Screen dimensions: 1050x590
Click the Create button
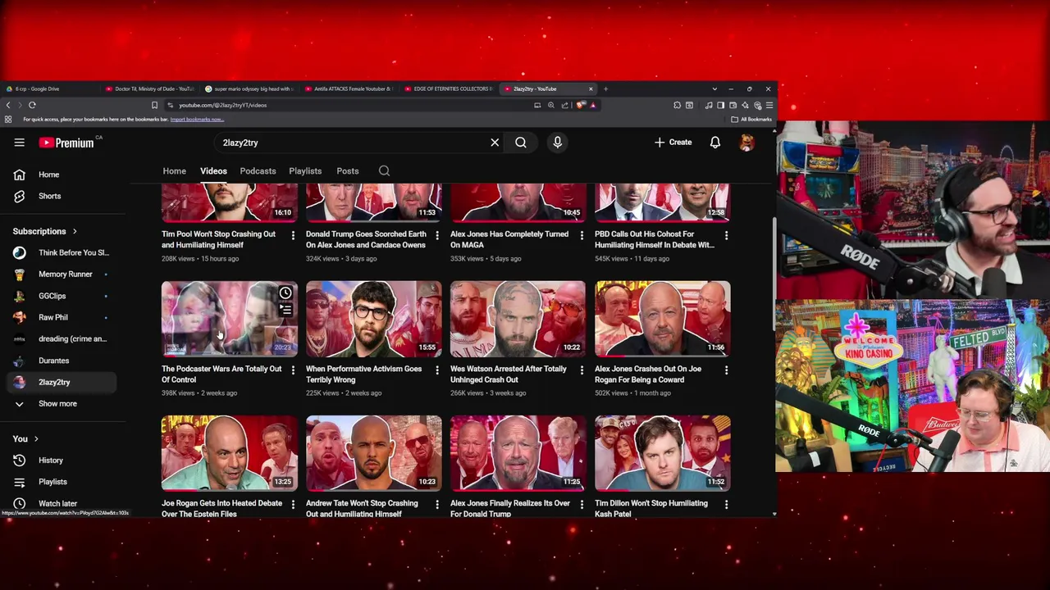(x=673, y=143)
